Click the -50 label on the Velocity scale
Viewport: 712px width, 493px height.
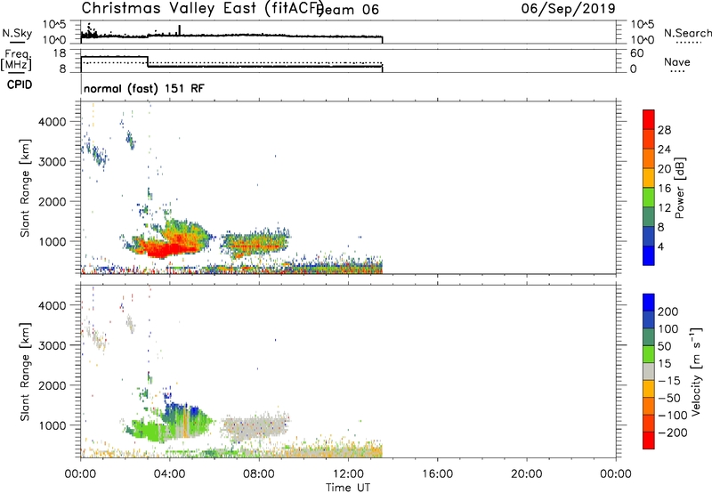669,398
